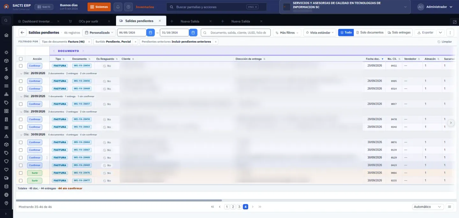
Task: Open the truck icon in the sidebar
Action: 6,178
